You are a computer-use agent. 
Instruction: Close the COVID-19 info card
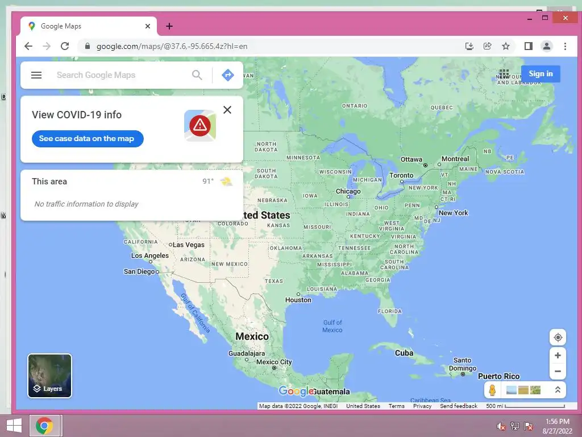(227, 110)
